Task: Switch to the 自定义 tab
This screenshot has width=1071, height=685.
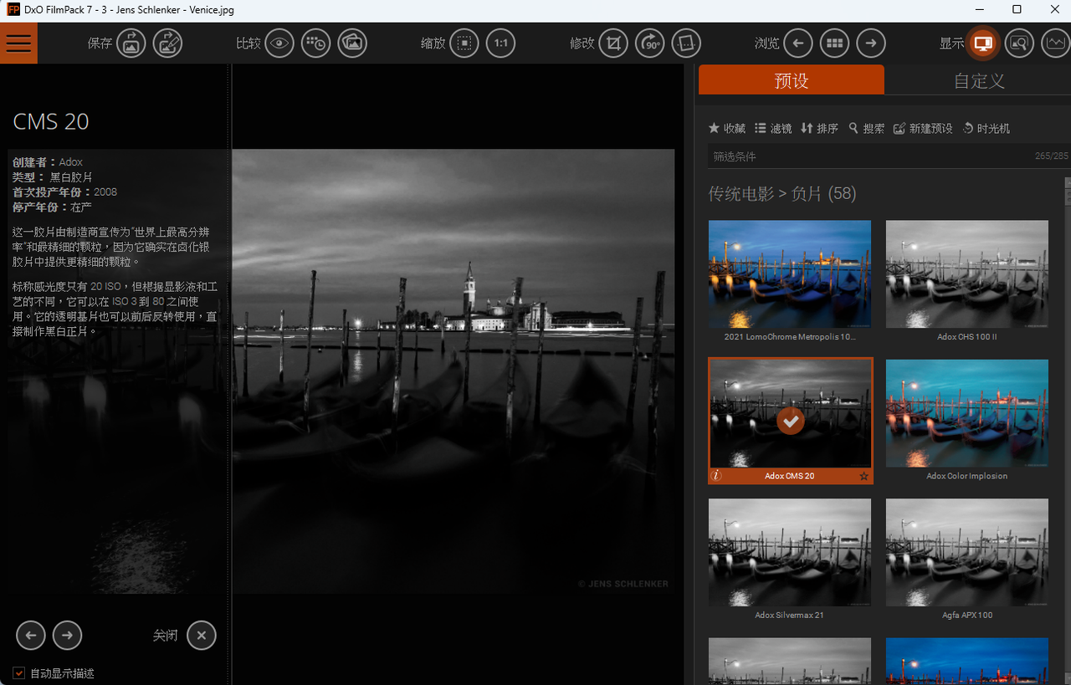Action: (x=979, y=80)
